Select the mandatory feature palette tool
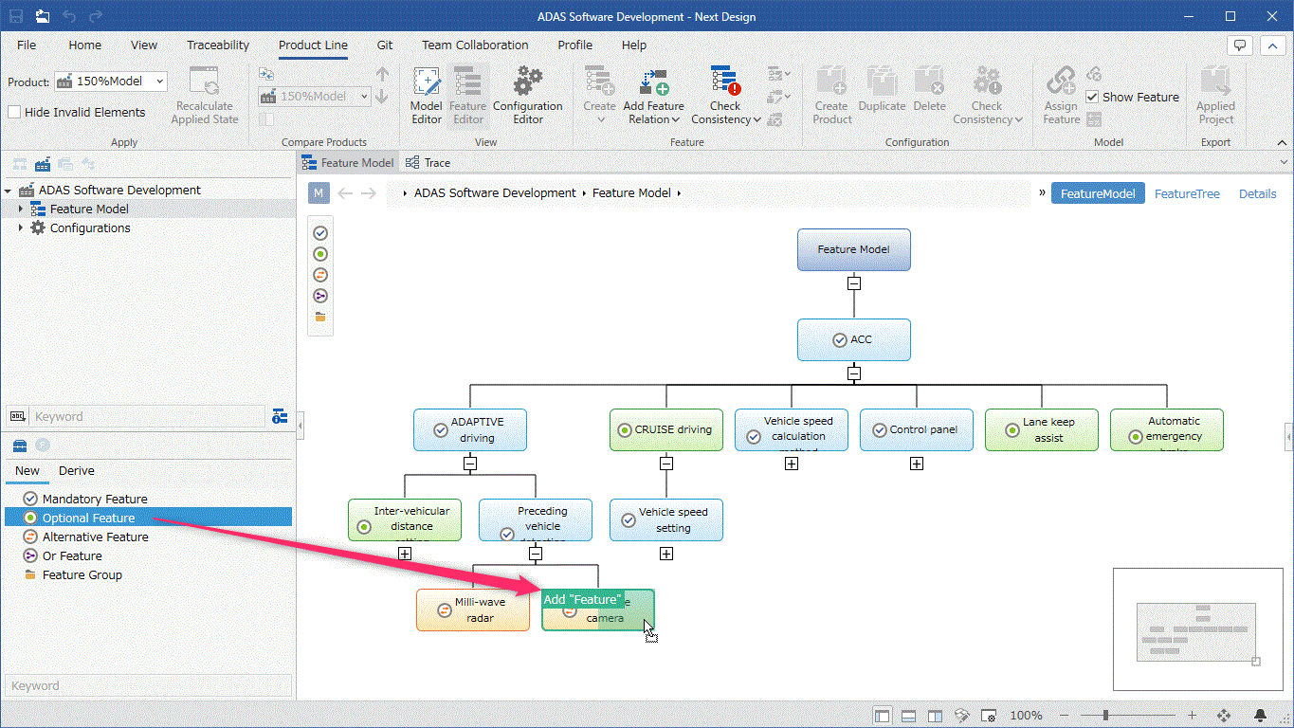The height and width of the screenshot is (728, 1294). pyautogui.click(x=320, y=232)
